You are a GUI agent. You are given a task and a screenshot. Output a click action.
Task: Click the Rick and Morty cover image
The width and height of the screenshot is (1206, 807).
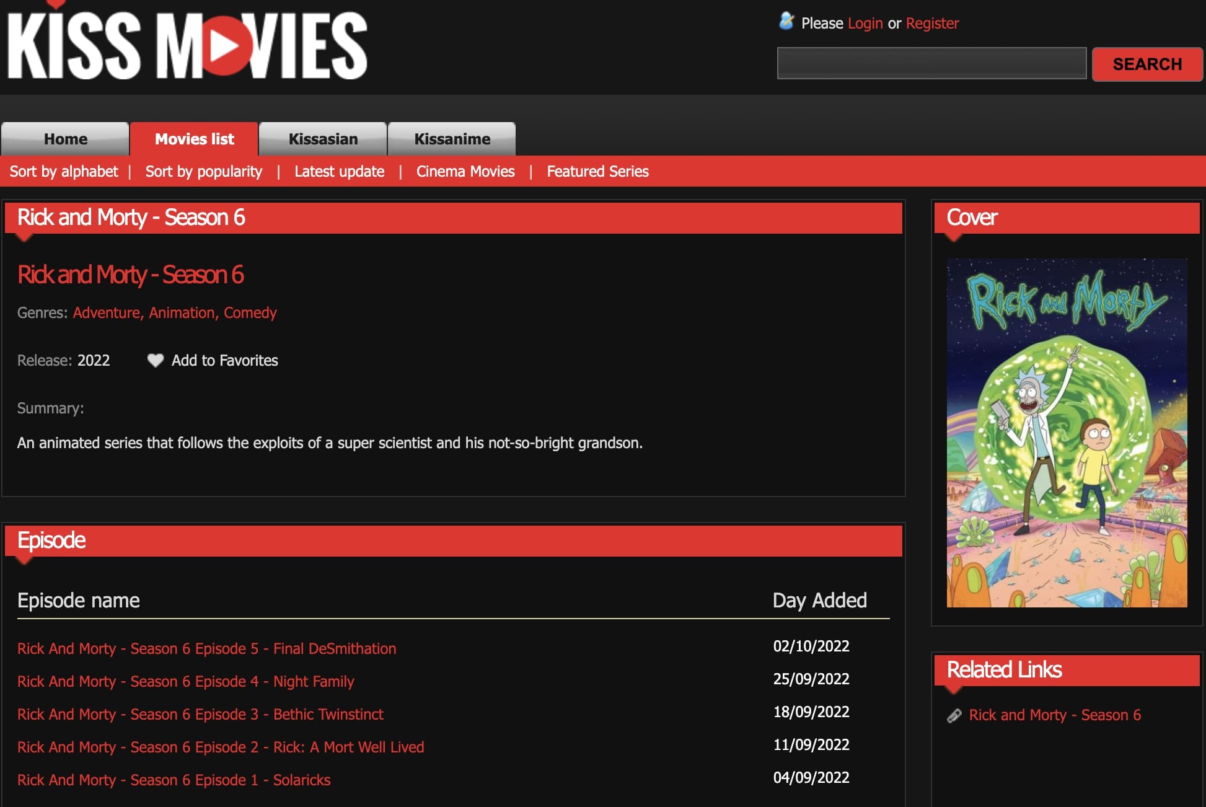pos(1066,432)
